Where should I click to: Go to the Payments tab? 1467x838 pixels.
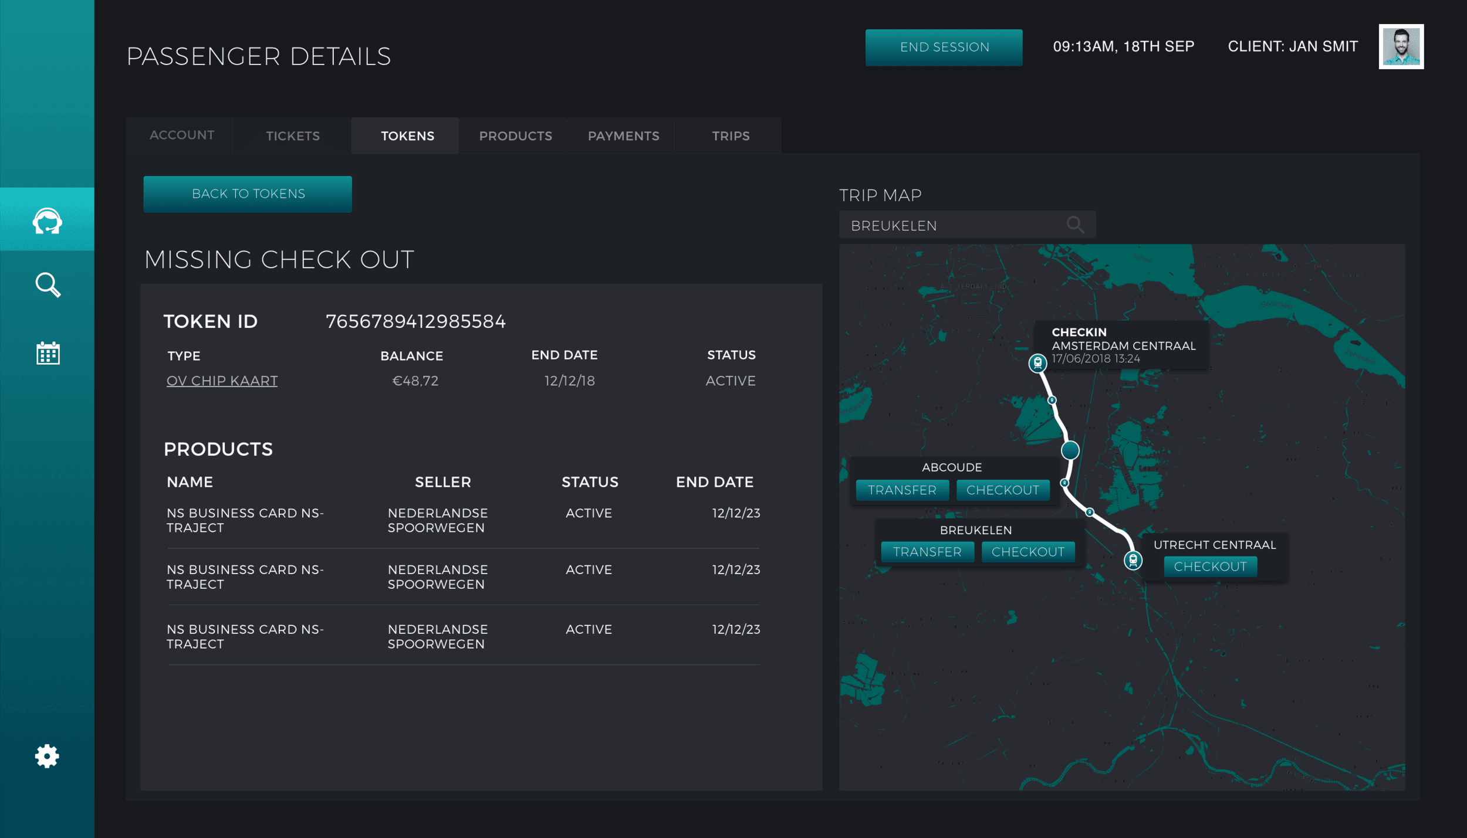point(623,136)
